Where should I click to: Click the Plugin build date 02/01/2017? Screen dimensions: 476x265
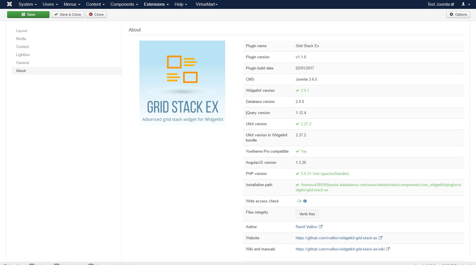[305, 68]
